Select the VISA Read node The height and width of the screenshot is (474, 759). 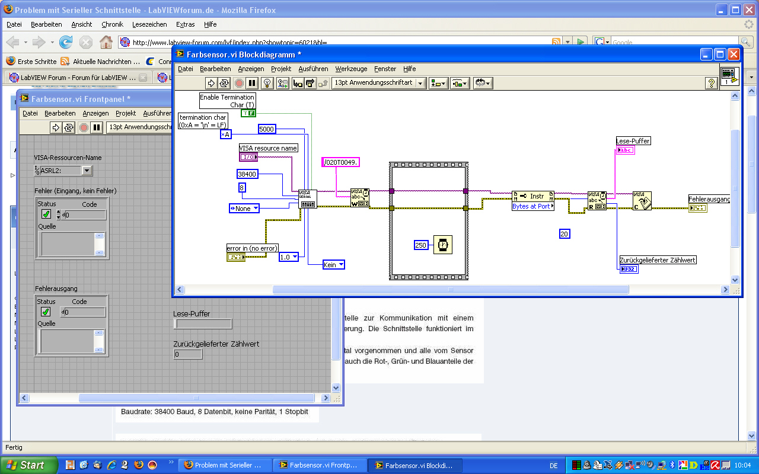click(x=597, y=201)
